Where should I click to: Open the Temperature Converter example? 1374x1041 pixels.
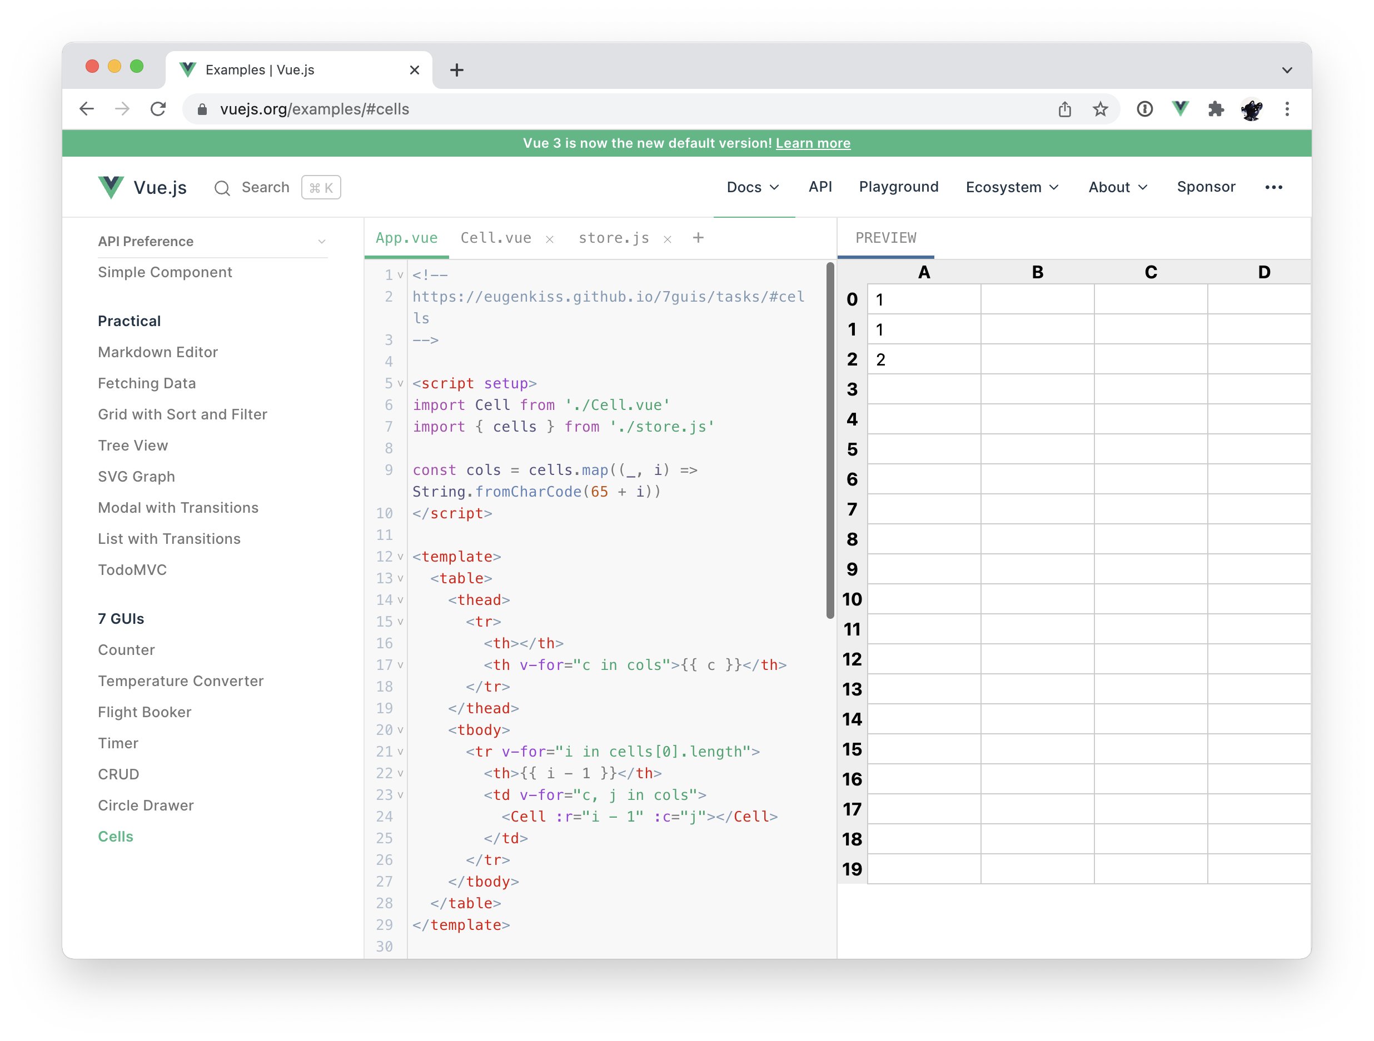click(181, 681)
